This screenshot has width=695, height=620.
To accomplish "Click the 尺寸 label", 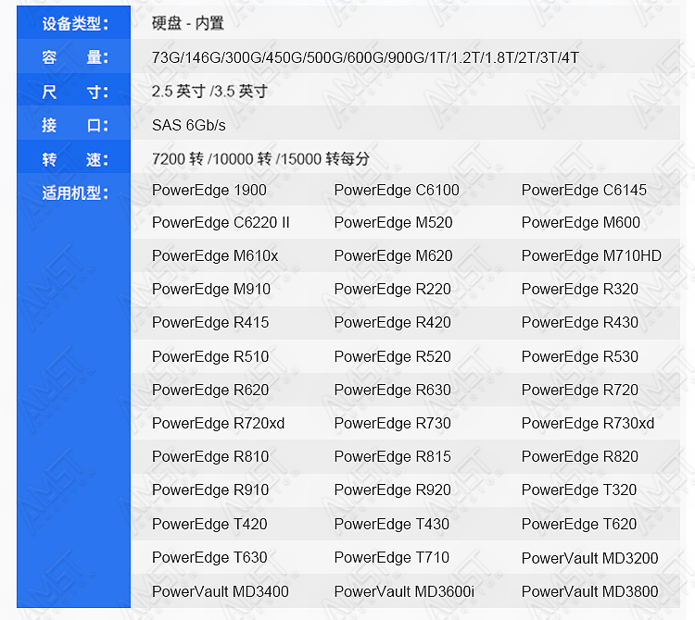I will pos(75,92).
